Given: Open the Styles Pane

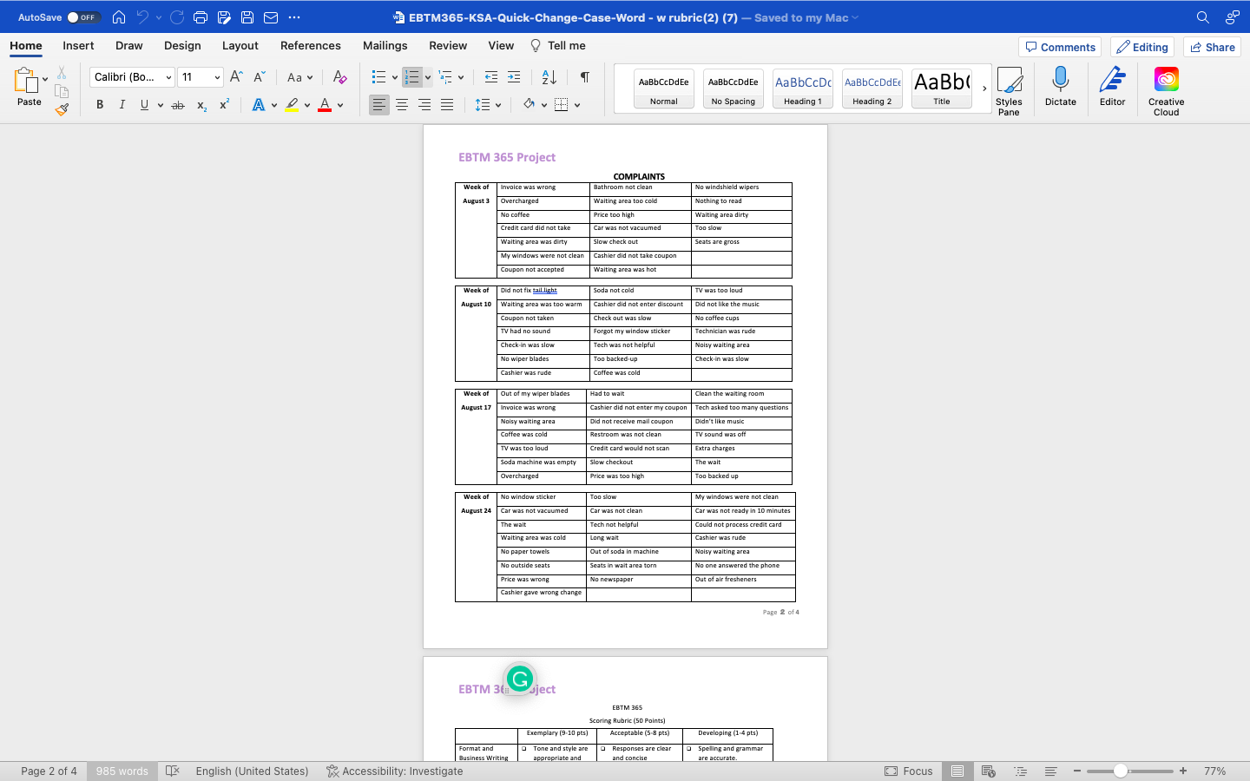Looking at the screenshot, I should (1009, 90).
